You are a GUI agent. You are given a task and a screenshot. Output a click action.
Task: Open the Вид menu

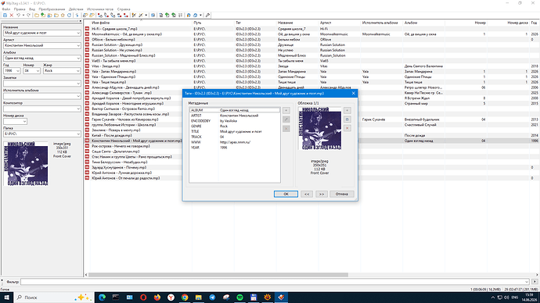[32, 9]
